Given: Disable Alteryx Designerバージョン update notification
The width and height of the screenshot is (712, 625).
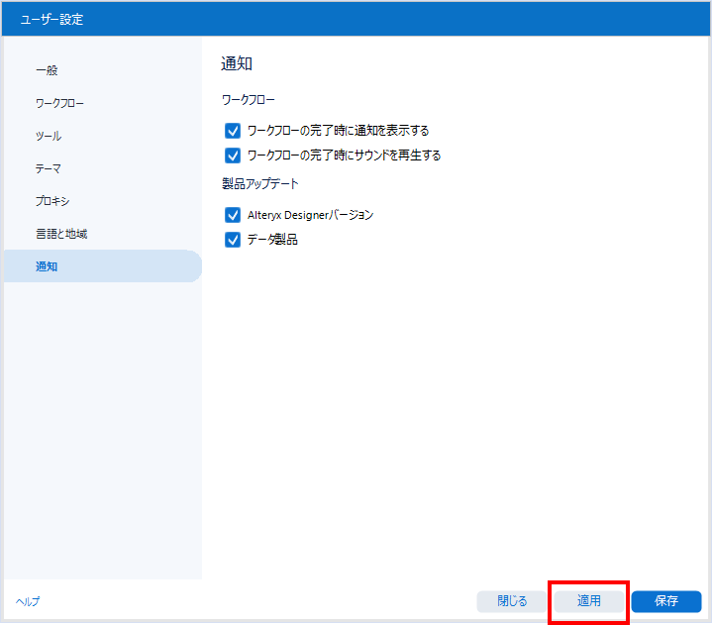Looking at the screenshot, I should coord(233,215).
